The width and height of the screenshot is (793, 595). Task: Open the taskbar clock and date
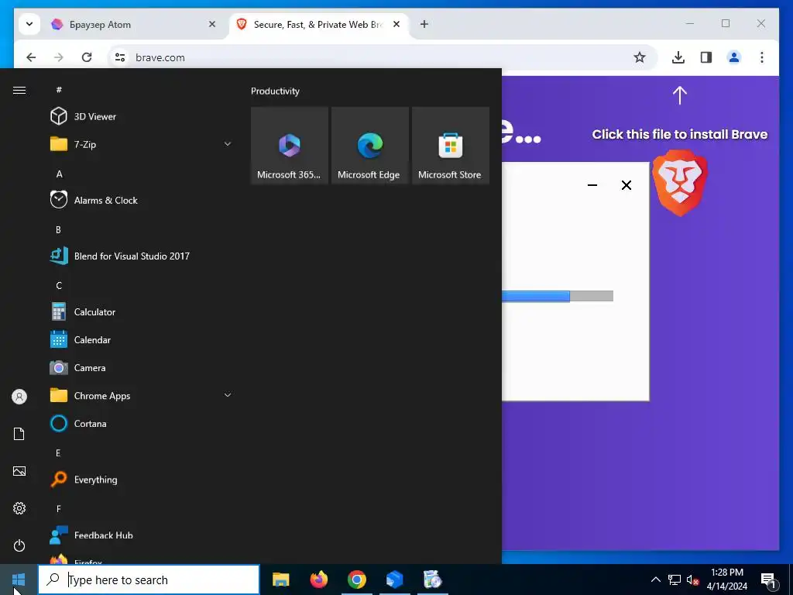click(726, 580)
